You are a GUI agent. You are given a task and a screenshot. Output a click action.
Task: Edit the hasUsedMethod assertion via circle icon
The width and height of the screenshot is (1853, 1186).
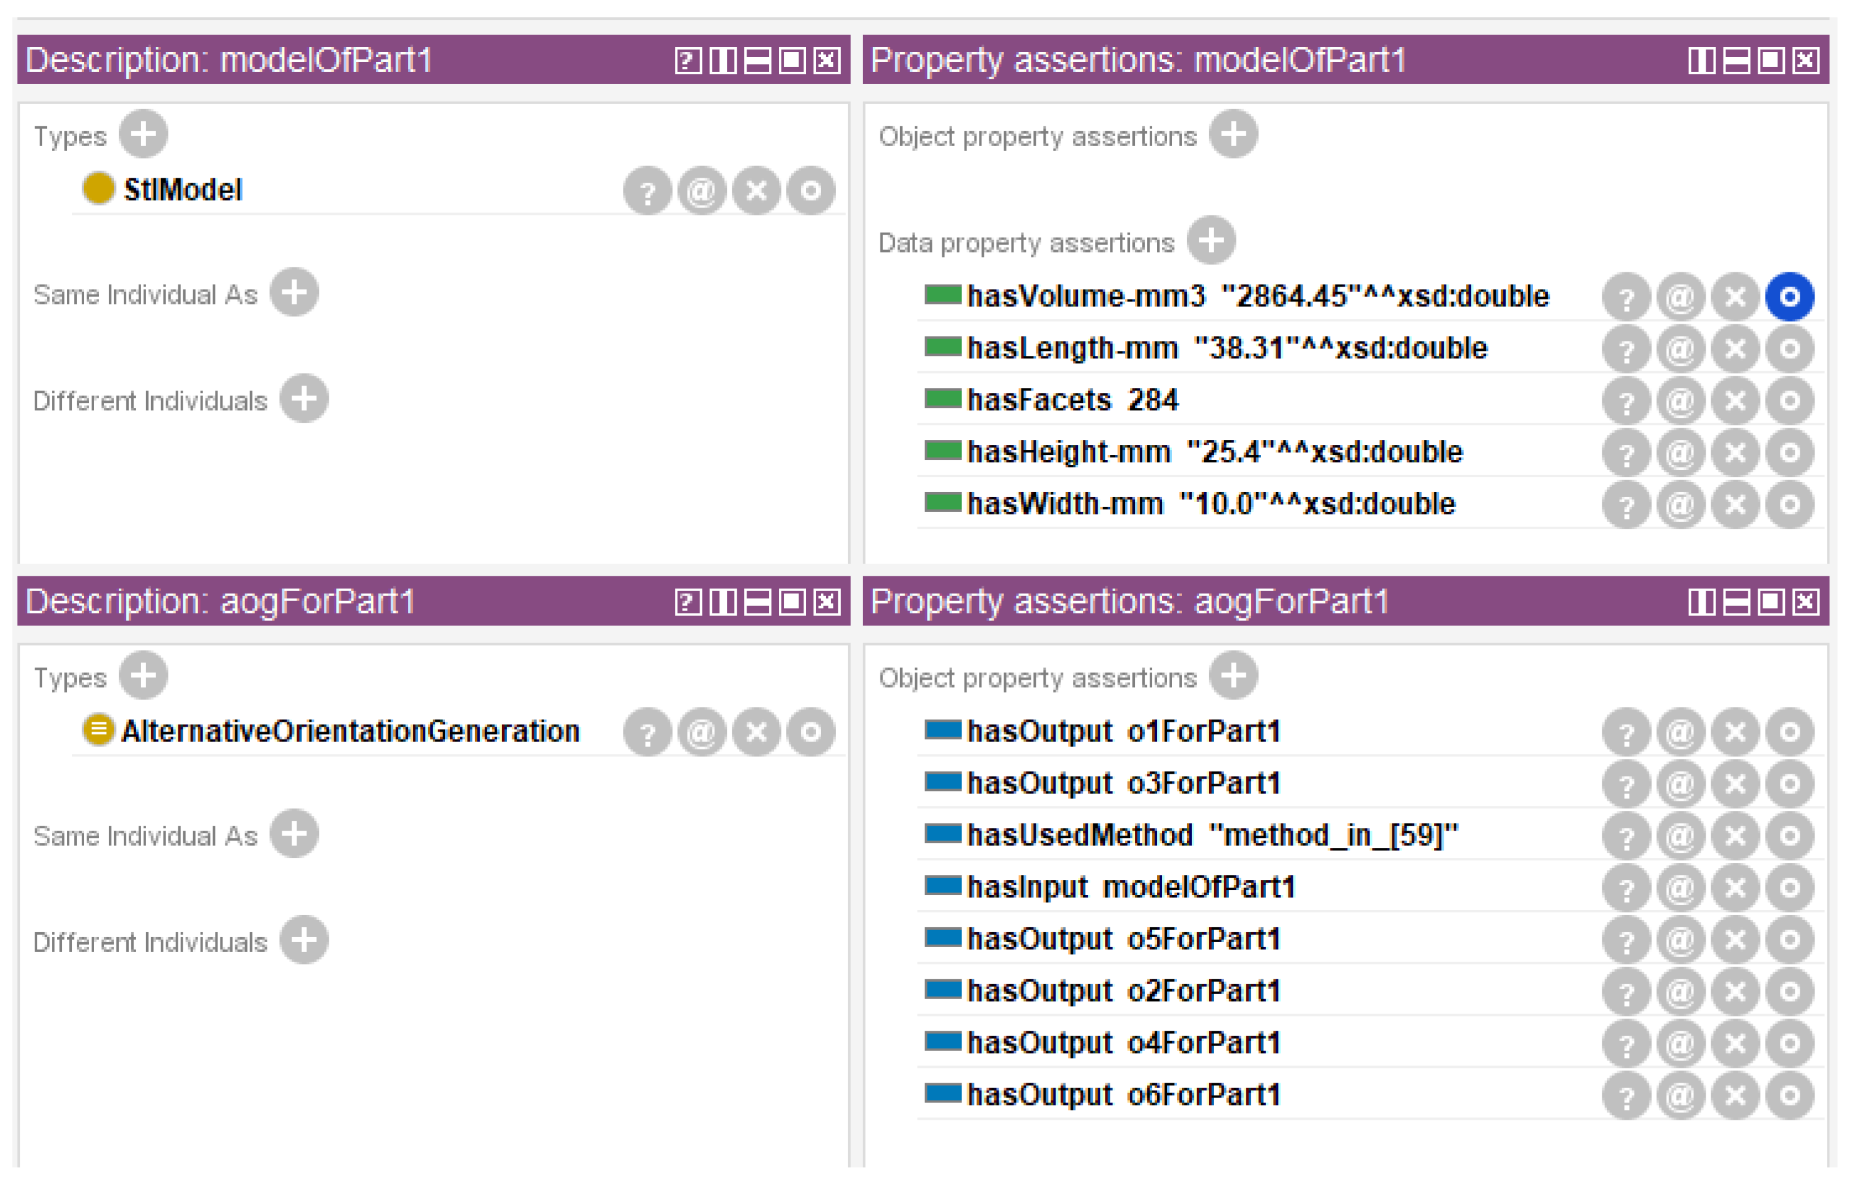pos(1789,836)
